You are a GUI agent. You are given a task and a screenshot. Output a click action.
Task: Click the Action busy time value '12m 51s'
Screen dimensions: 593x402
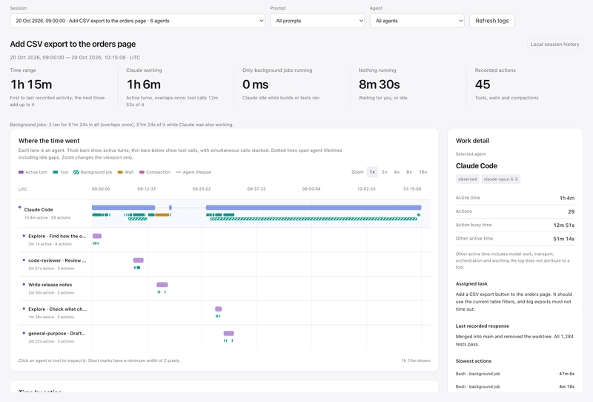[x=564, y=225]
